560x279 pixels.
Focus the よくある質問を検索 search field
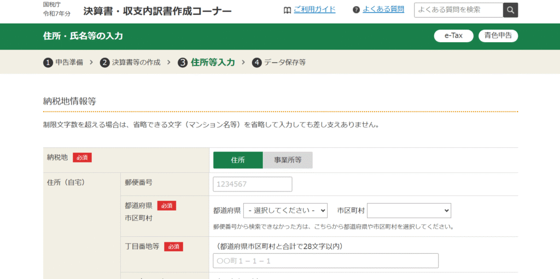458,10
